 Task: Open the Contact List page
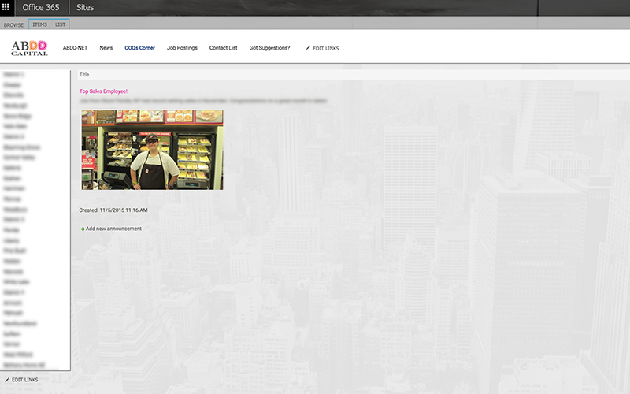(223, 48)
